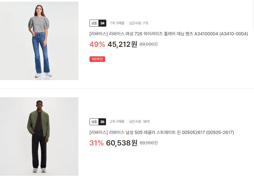Click the 상품 35 number badge
Viewport: 254px width, 176px height.
coord(98,122)
